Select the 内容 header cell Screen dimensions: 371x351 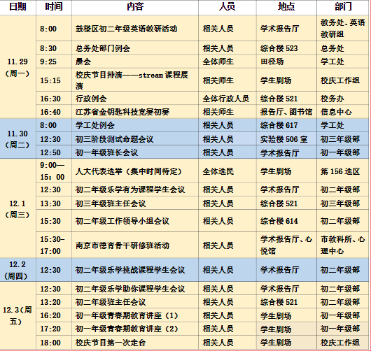[x=135, y=7]
